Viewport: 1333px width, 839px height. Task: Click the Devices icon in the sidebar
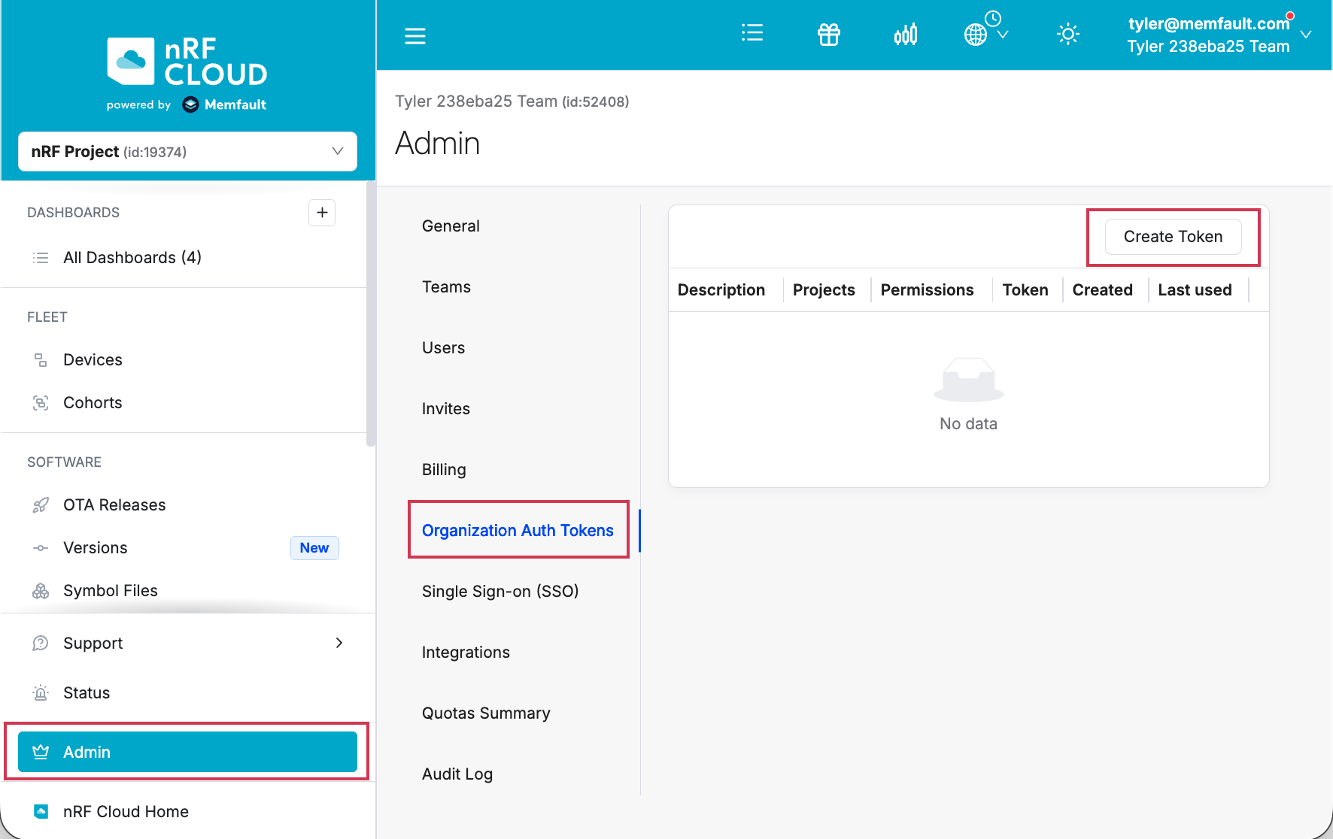point(41,360)
